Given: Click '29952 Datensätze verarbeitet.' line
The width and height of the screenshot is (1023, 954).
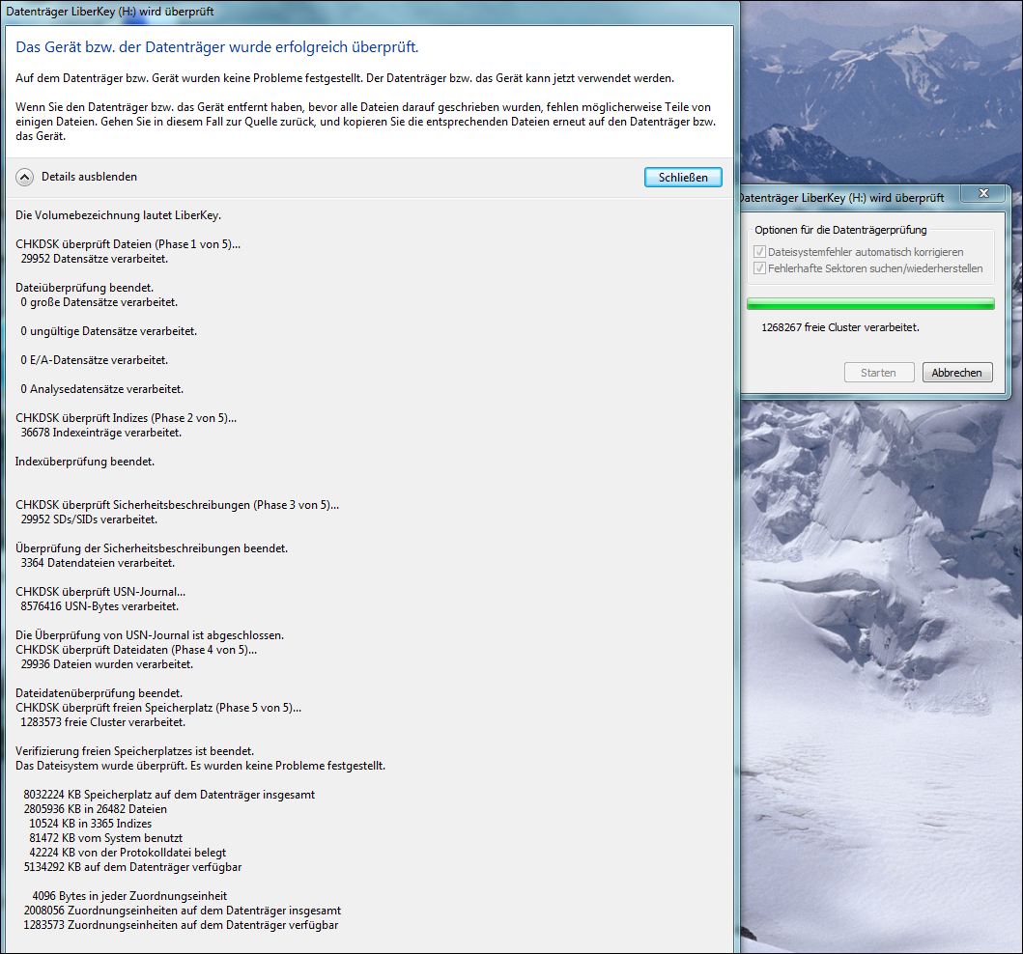Looking at the screenshot, I should (x=94, y=259).
